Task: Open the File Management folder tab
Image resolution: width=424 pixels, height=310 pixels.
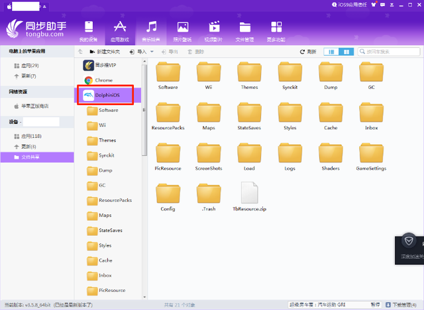Action: tap(244, 31)
